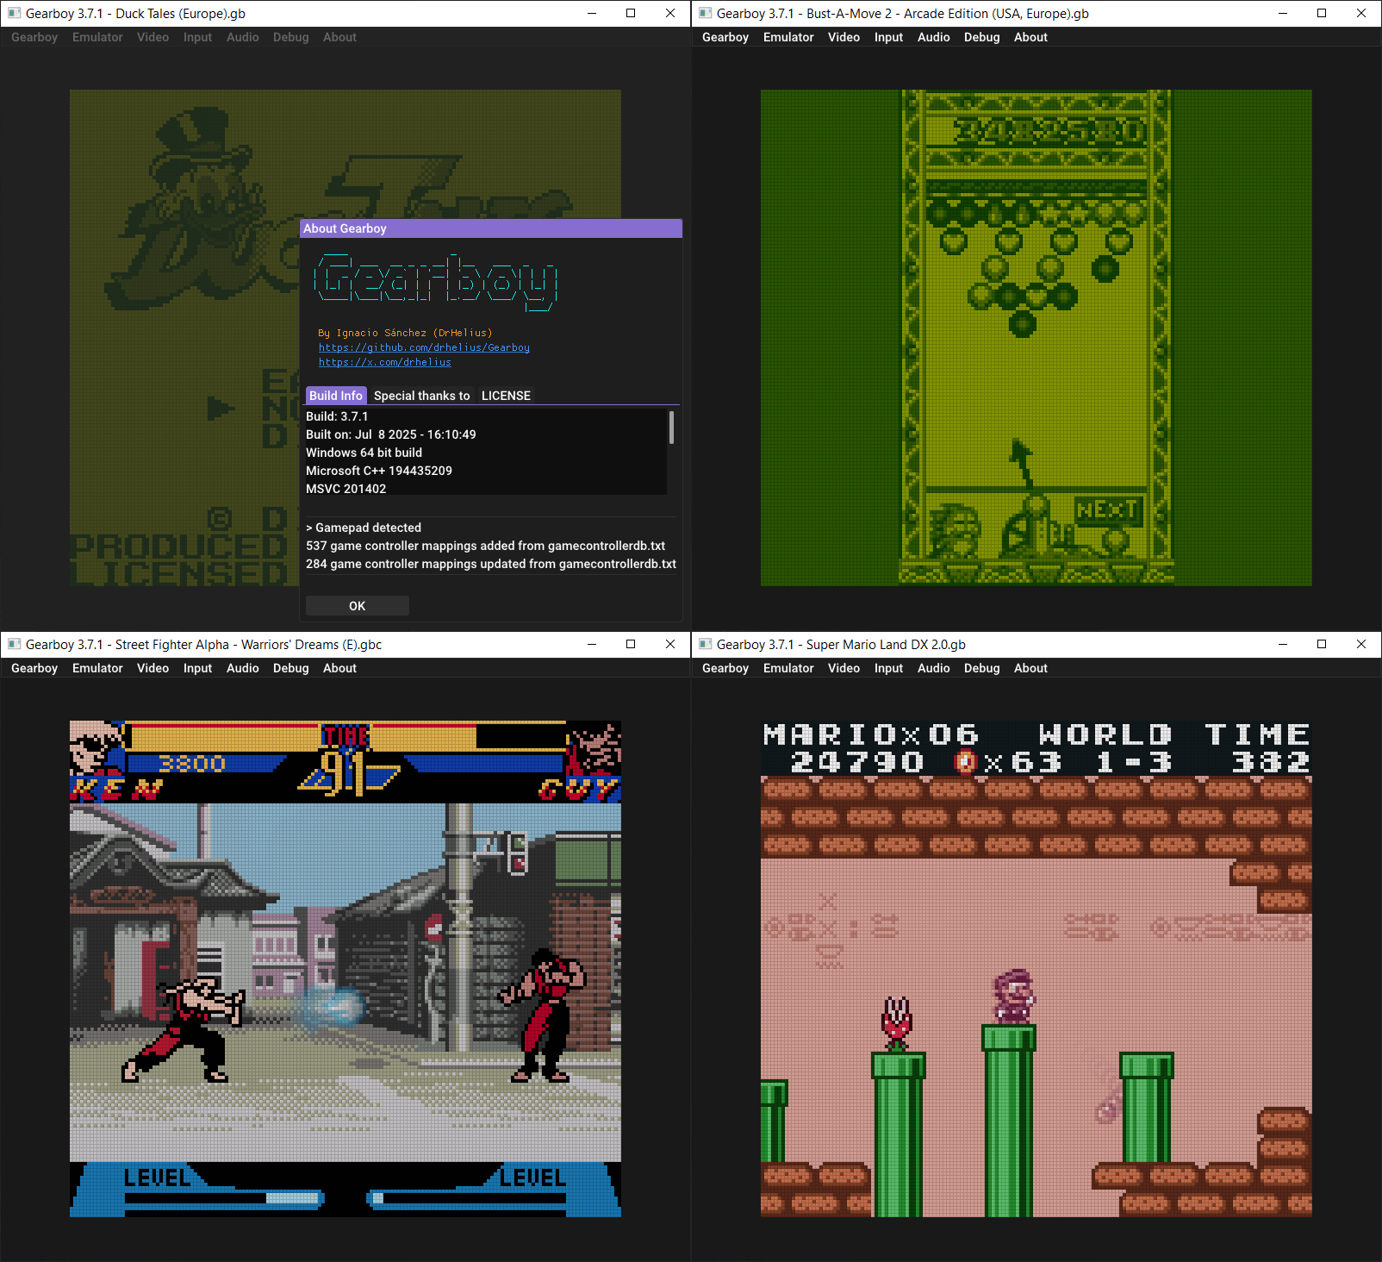The width and height of the screenshot is (1382, 1262).
Task: Select the Build Info tab in About dialog
Action: click(336, 396)
